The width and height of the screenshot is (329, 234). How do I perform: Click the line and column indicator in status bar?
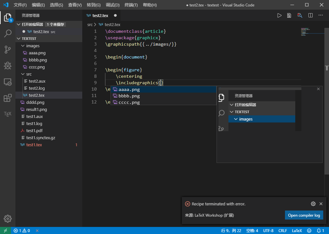point(231,231)
